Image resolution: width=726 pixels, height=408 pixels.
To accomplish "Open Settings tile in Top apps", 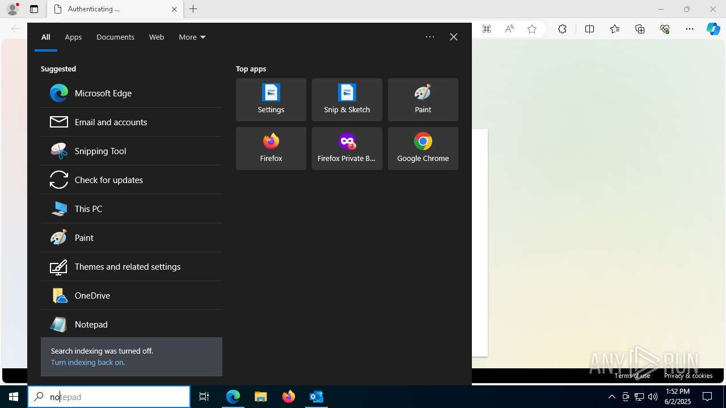I will pos(271,100).
